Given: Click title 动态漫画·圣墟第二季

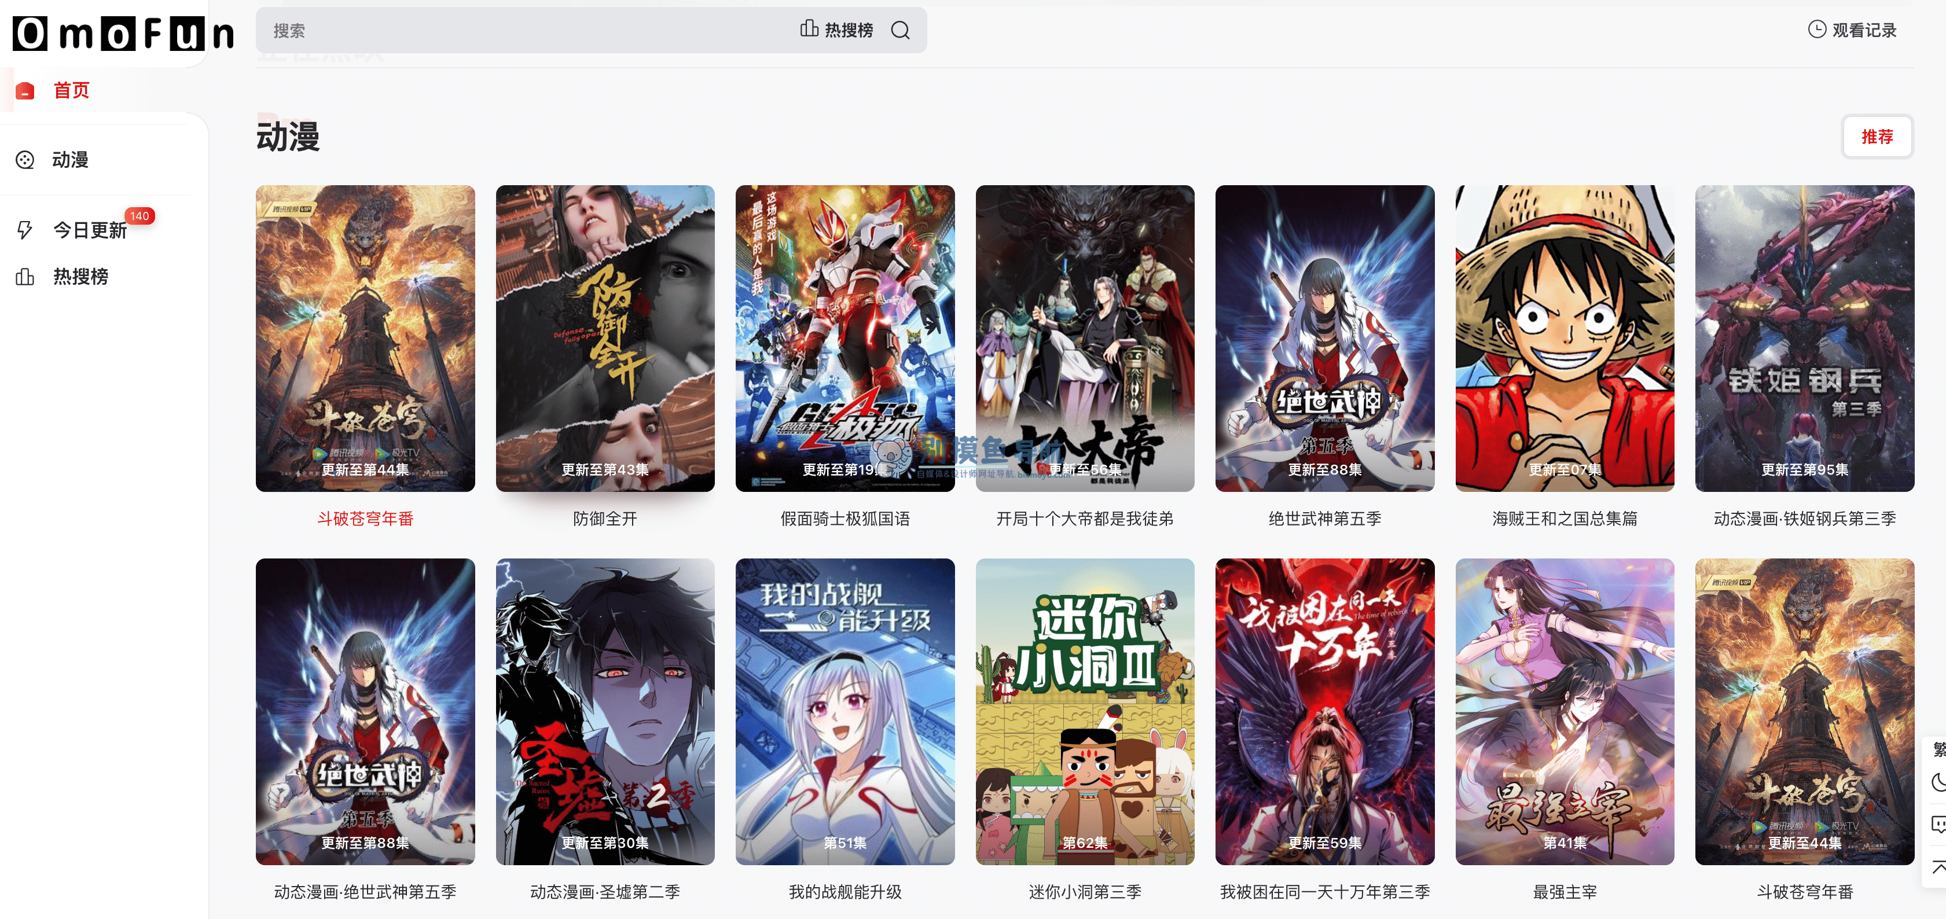Looking at the screenshot, I should pos(605,892).
